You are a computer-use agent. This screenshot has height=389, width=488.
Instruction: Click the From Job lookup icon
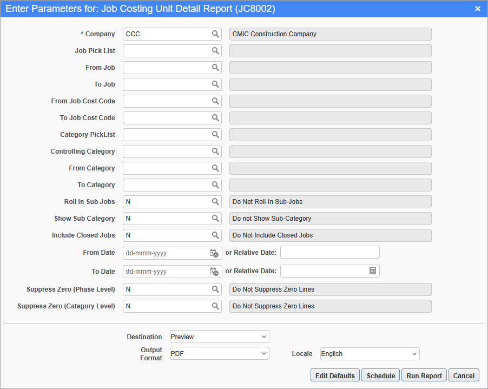click(x=216, y=67)
